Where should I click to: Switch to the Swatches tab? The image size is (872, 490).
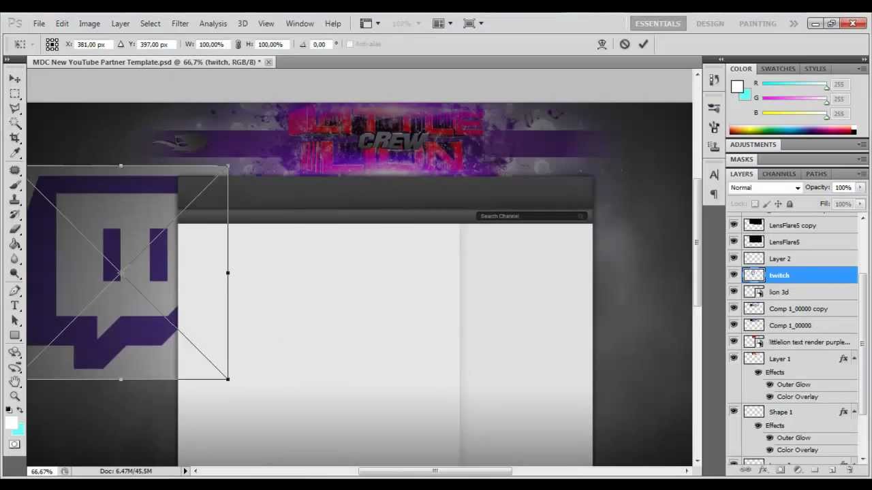(x=778, y=69)
